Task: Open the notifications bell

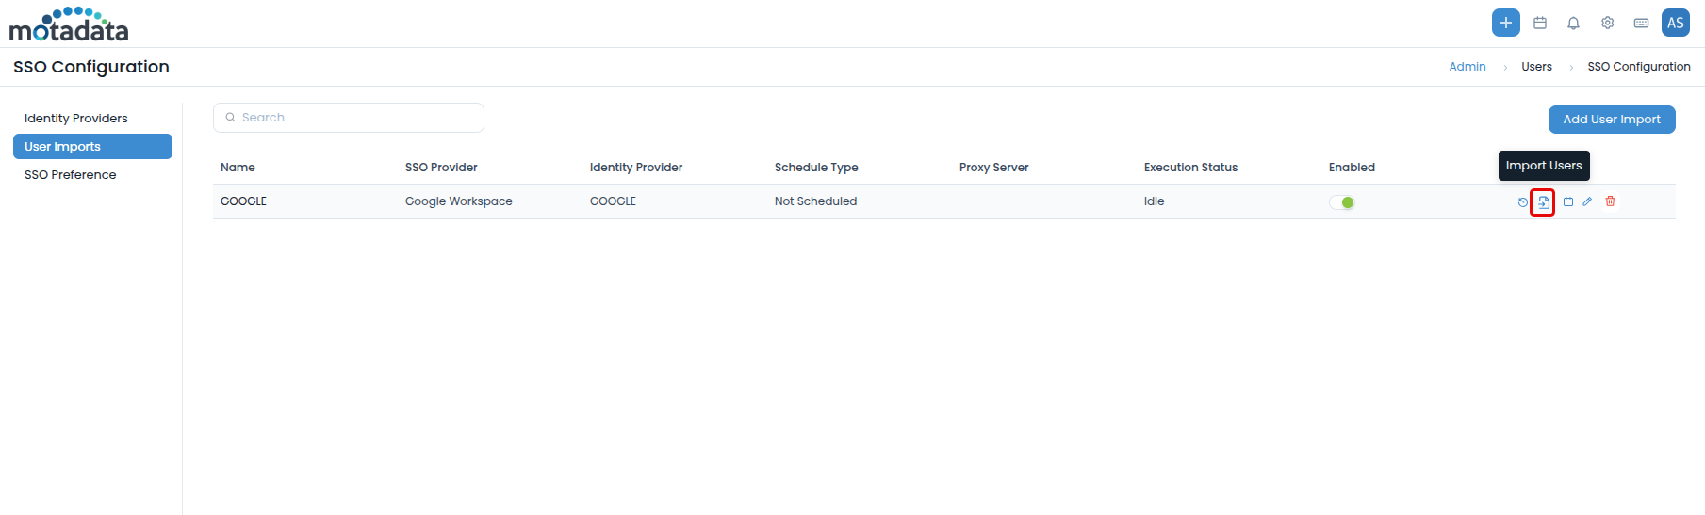Action: coord(1573,23)
